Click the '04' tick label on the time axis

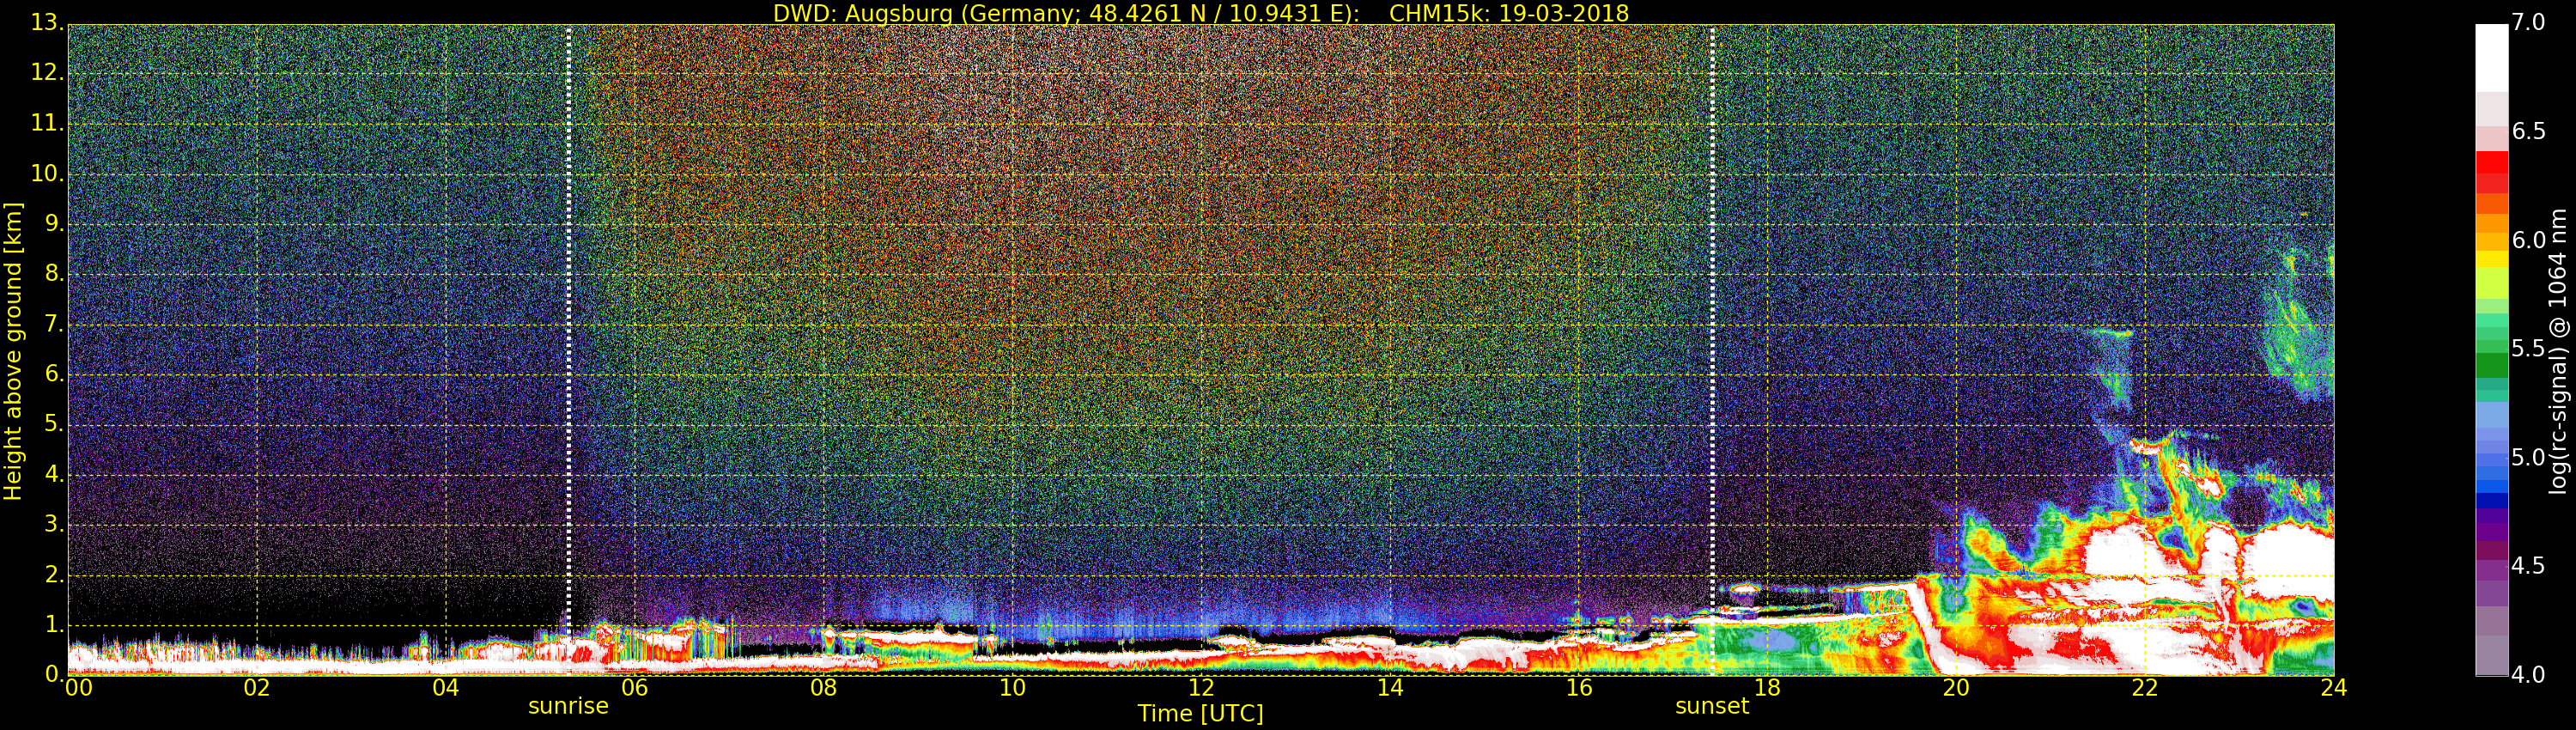tap(446, 688)
